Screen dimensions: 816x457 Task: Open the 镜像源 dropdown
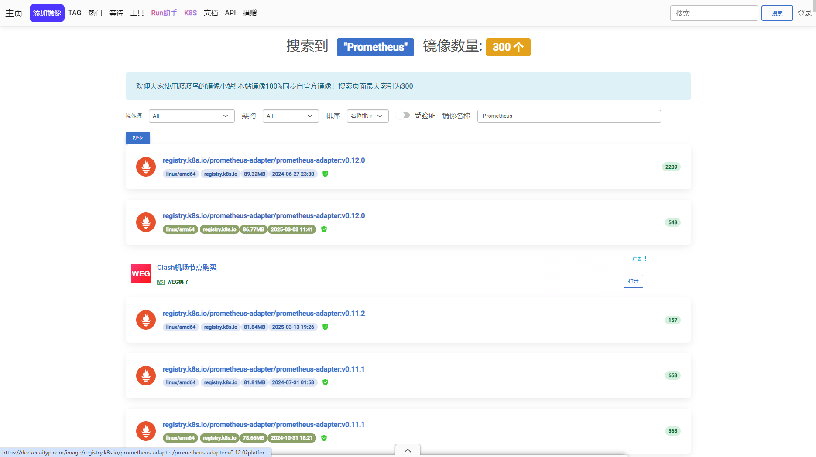(191, 116)
